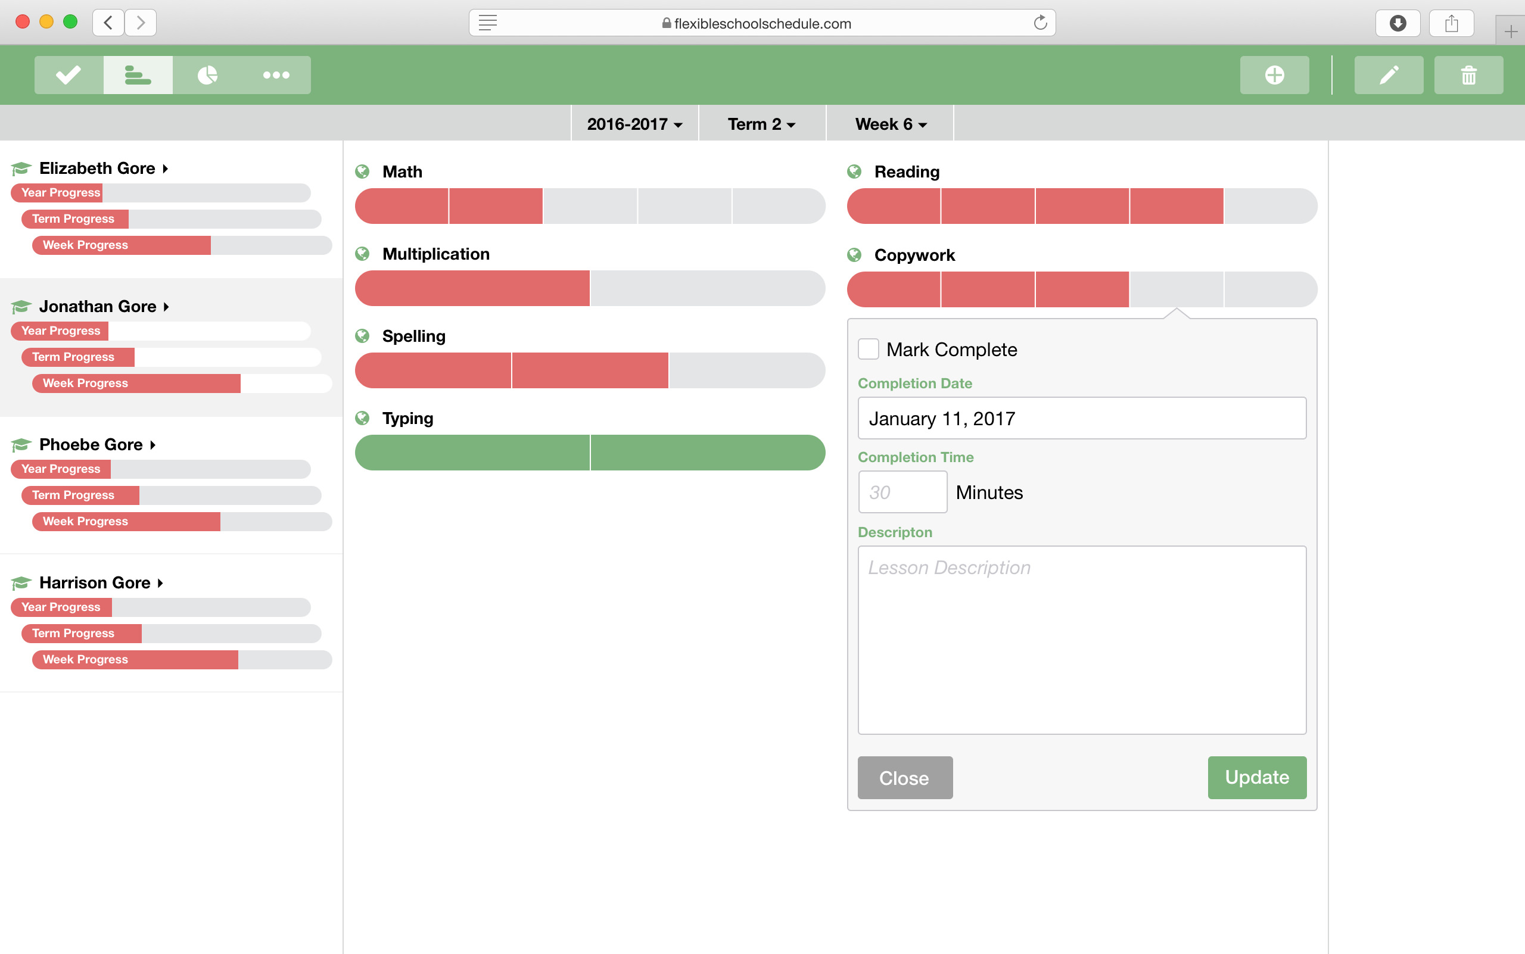Open the 2016-2017 school year dropdown

point(634,124)
